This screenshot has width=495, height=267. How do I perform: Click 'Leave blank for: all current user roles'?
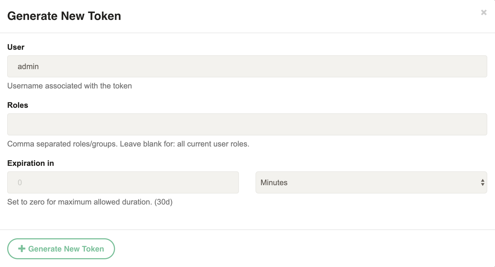[x=184, y=144]
